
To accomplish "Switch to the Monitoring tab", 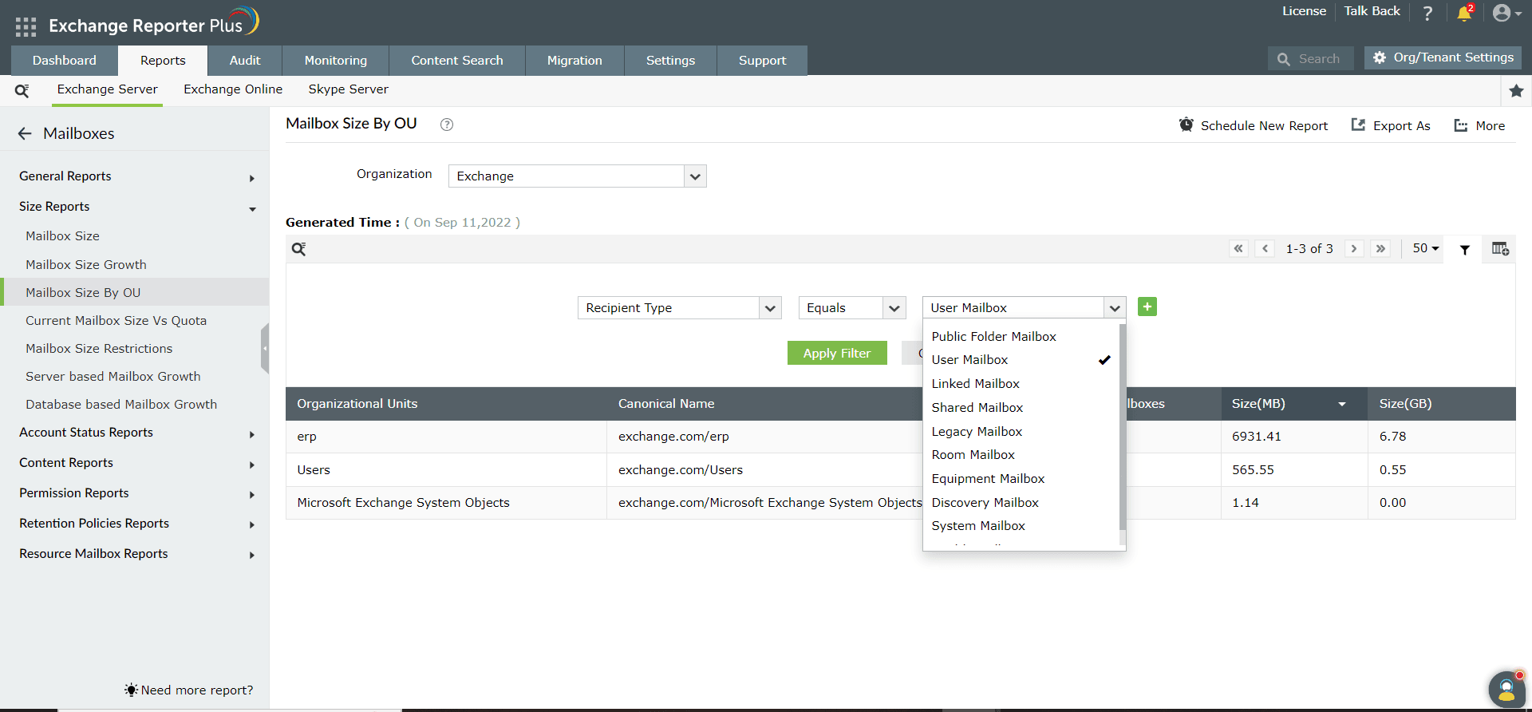I will pos(336,61).
